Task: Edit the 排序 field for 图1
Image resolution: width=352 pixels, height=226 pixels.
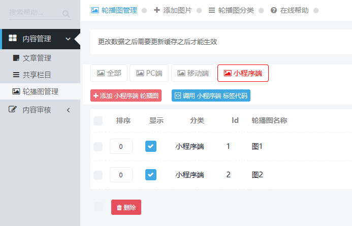Action: [121, 146]
